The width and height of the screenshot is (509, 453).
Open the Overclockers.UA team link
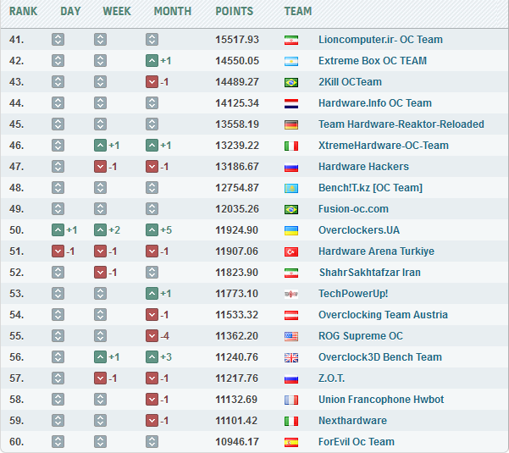coord(359,230)
